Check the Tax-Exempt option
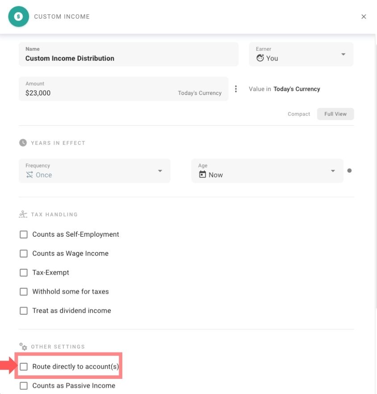This screenshot has width=377, height=394. click(24, 272)
